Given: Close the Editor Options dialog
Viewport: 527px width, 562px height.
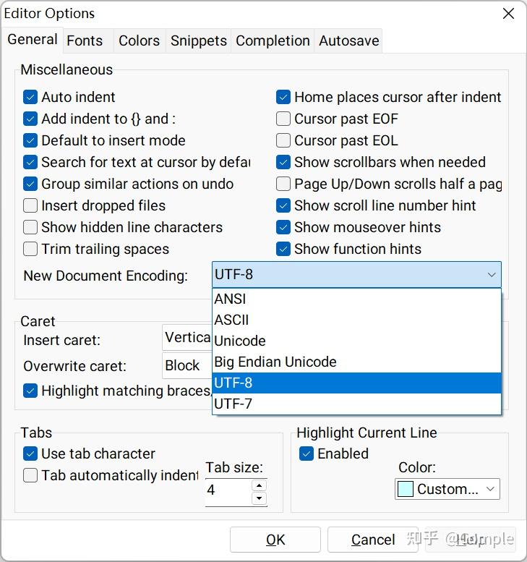Looking at the screenshot, I should click(508, 14).
